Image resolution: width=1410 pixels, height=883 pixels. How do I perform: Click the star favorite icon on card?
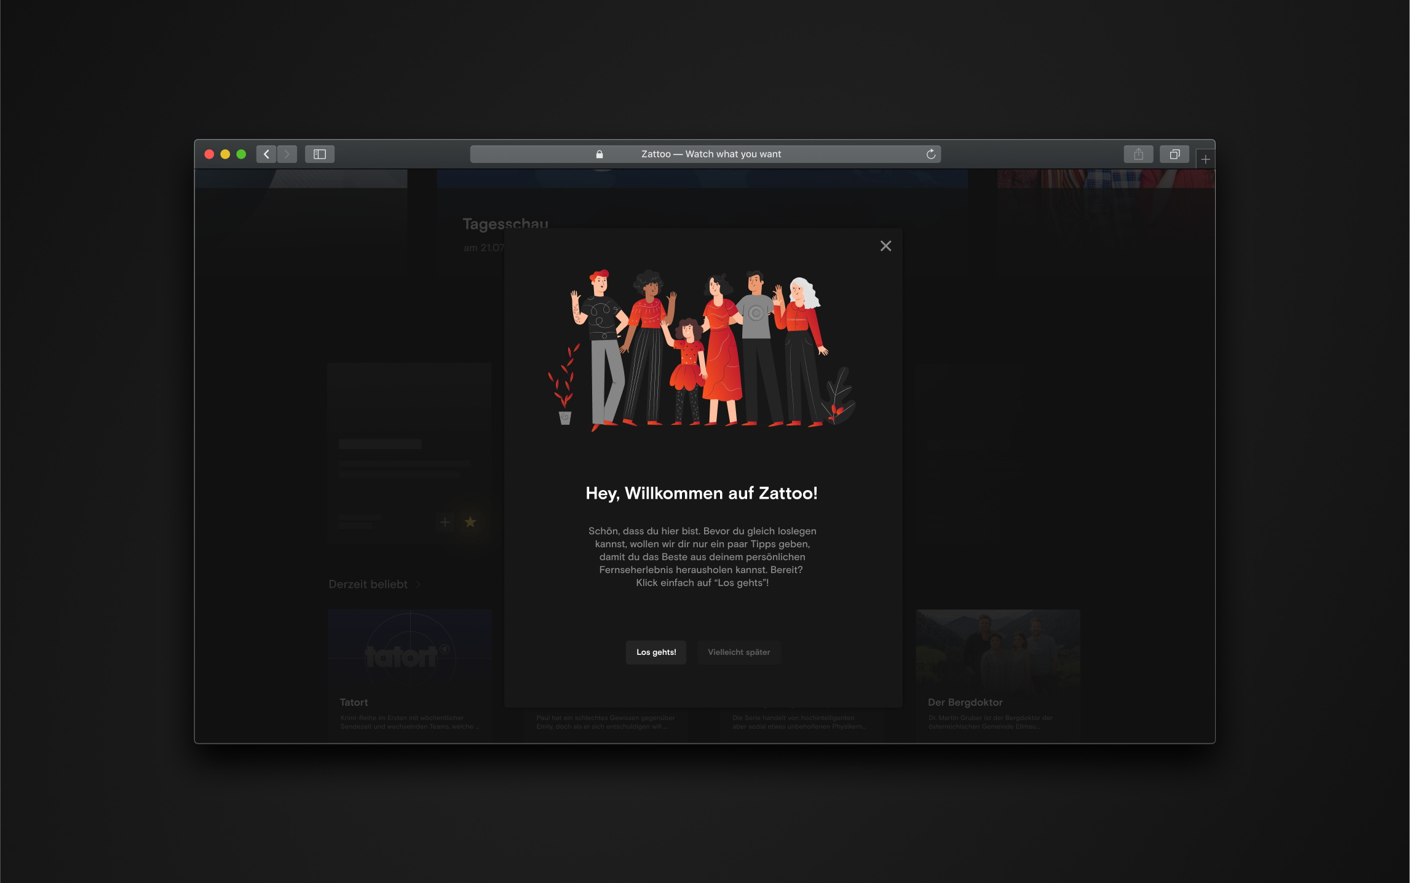click(470, 522)
